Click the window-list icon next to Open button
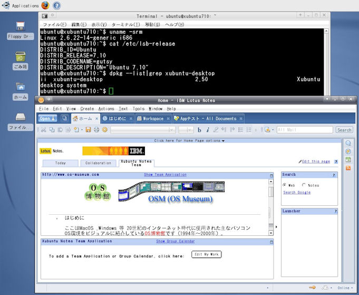Viewport: 359px width, 295px height. tap(65, 118)
